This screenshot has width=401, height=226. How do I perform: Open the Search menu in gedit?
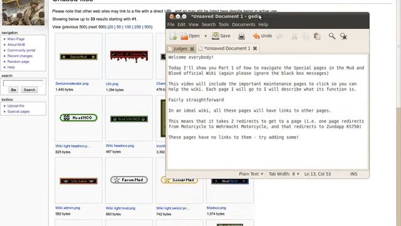click(209, 24)
